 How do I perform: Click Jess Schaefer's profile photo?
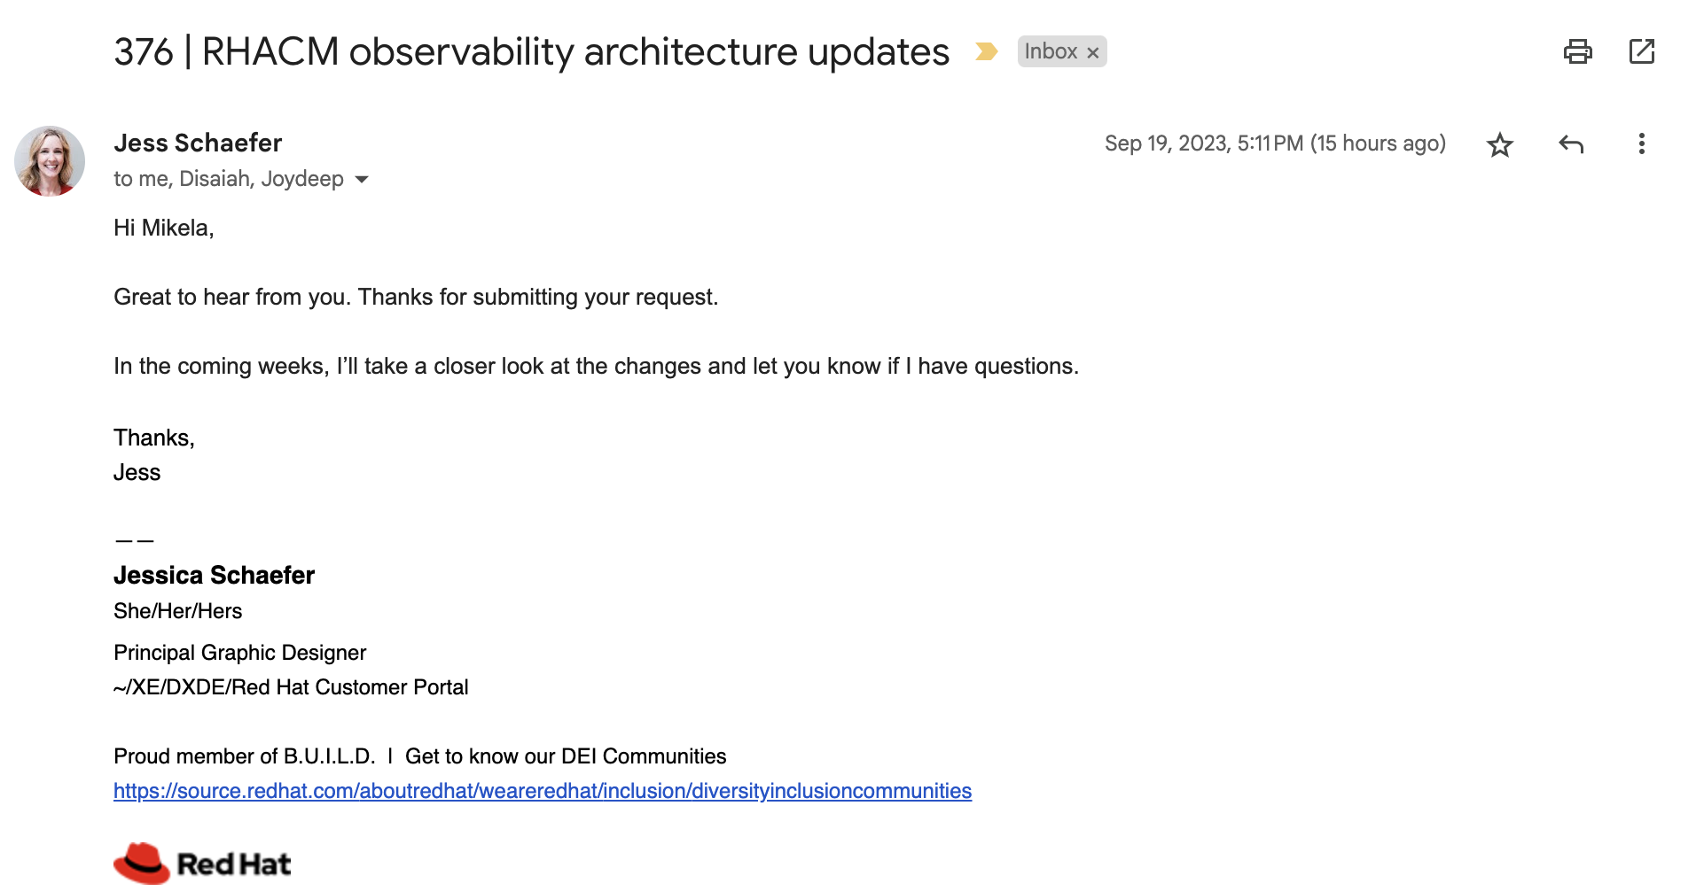pyautogui.click(x=50, y=161)
